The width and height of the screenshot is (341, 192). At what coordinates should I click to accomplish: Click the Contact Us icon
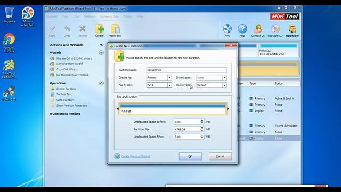coord(258,30)
